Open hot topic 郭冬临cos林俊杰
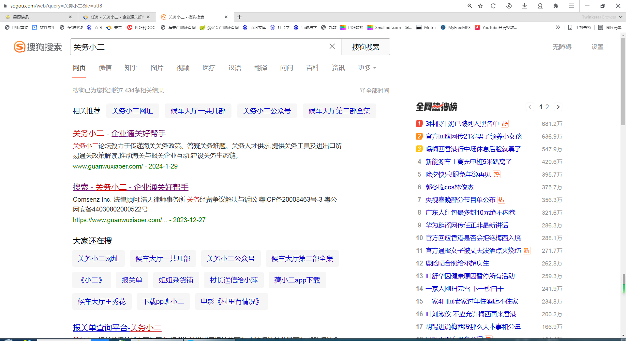The width and height of the screenshot is (626, 341). (x=449, y=187)
